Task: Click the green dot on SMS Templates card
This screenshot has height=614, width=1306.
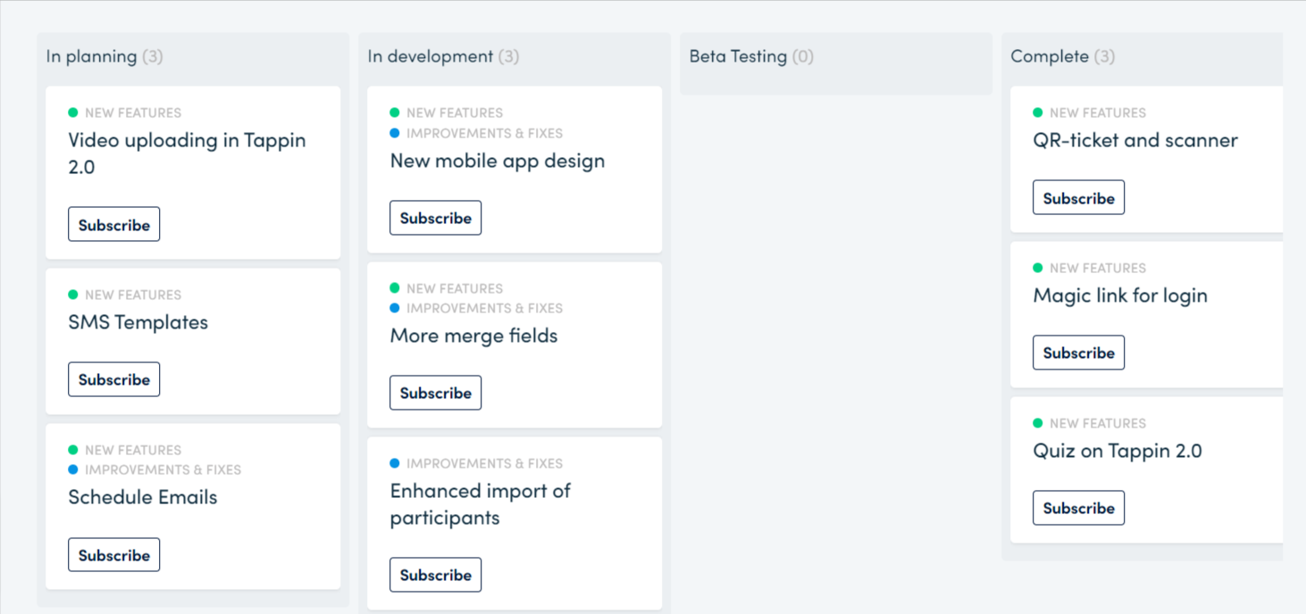Action: pos(72,295)
